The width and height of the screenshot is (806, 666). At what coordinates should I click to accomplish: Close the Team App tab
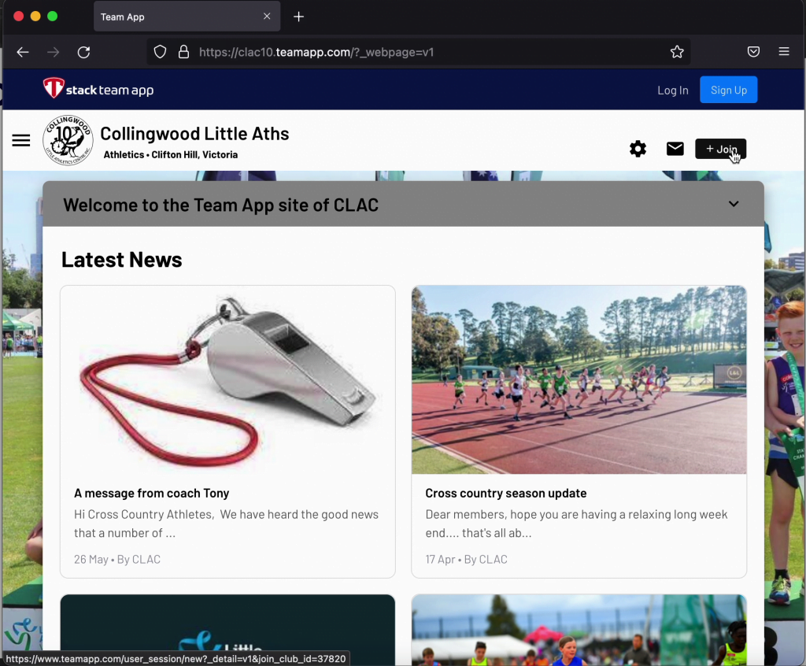pos(267,17)
